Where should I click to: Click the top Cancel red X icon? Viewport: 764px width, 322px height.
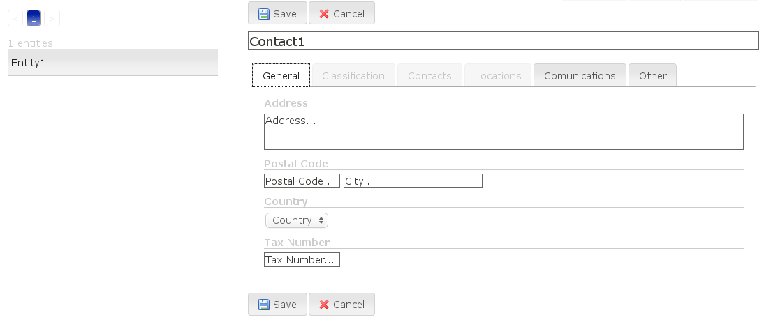click(324, 14)
